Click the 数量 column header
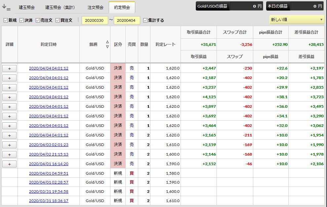Viewport: 327px width, 207px height. 144,44
